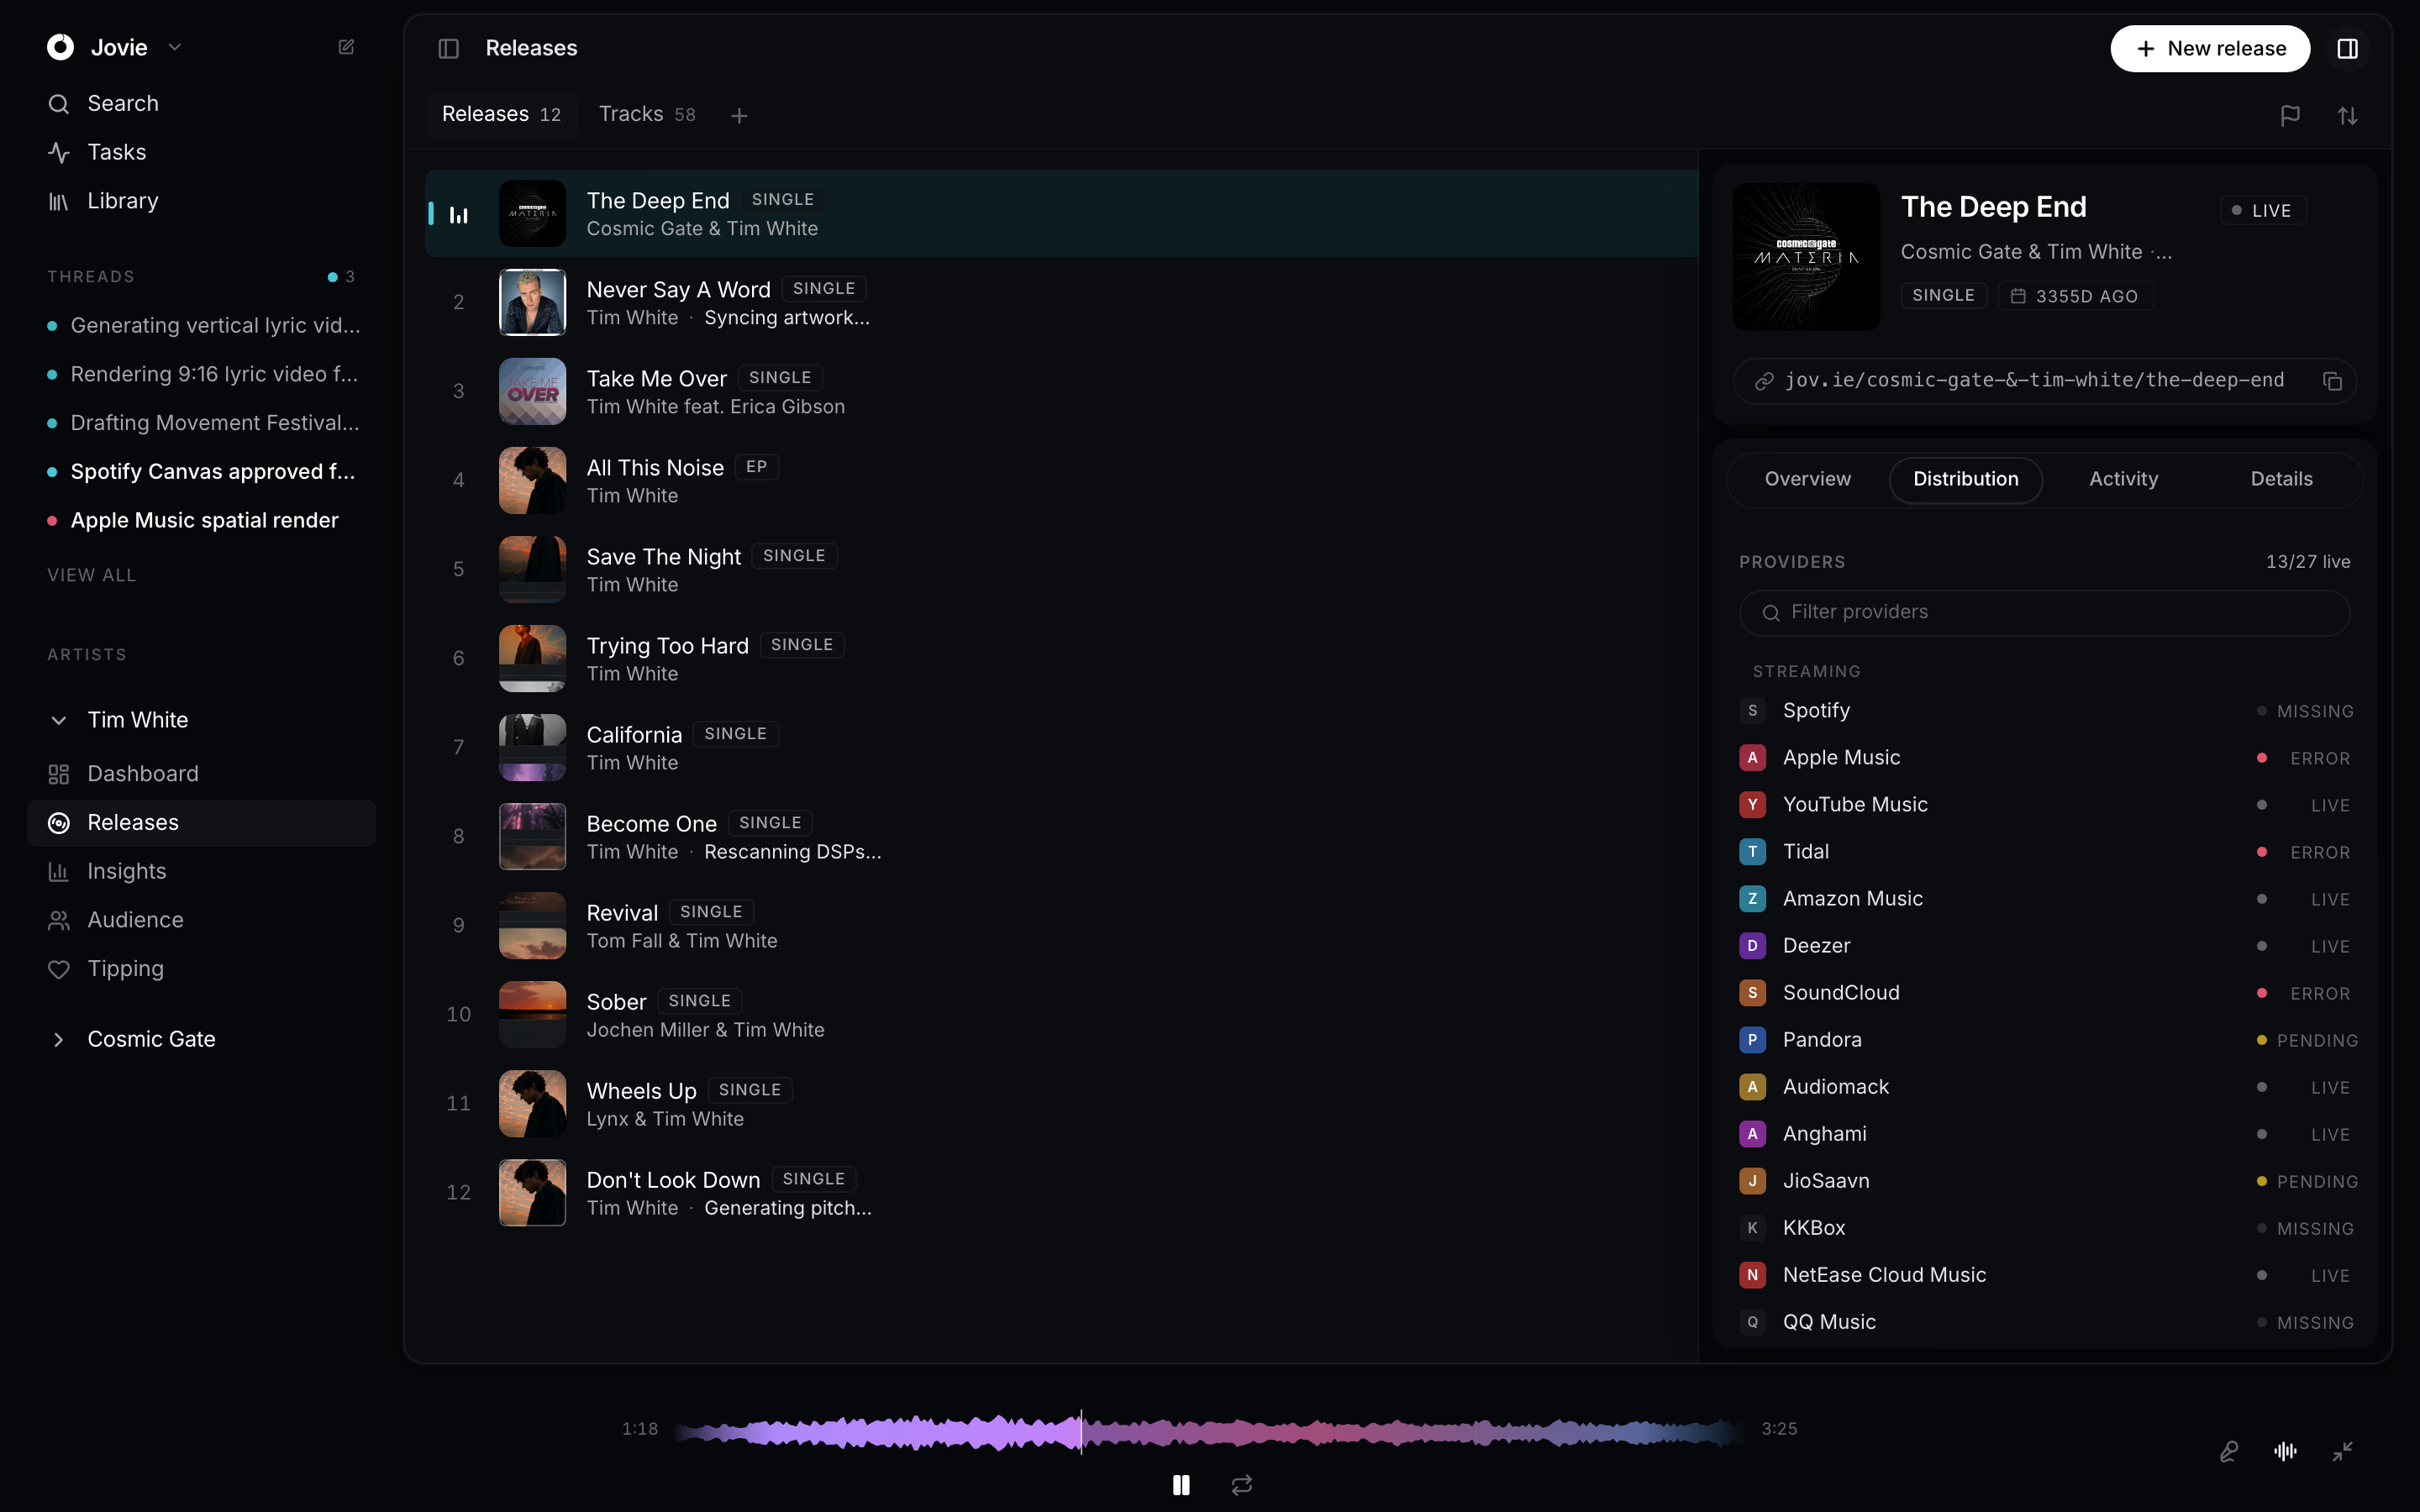Collapse the Tim White artist section
Image resolution: width=2420 pixels, height=1512 pixels.
coord(59,720)
